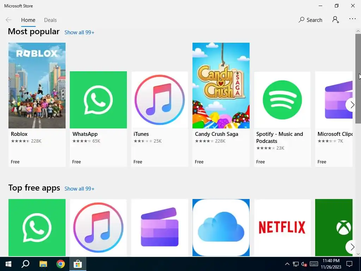Advance Most popular carousel with right chevron
Image resolution: width=361 pixels, height=271 pixels.
[x=351, y=105]
